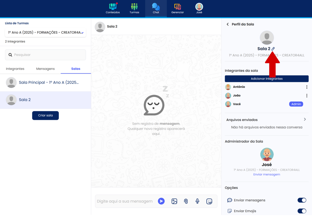The height and width of the screenshot is (216, 312).
Task: Click the microphone audio recording icon
Action: tap(197, 201)
